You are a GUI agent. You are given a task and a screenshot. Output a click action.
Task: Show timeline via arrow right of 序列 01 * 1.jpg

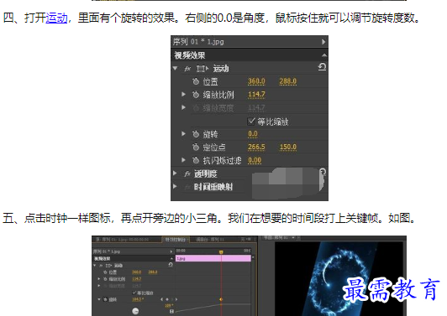(323, 42)
